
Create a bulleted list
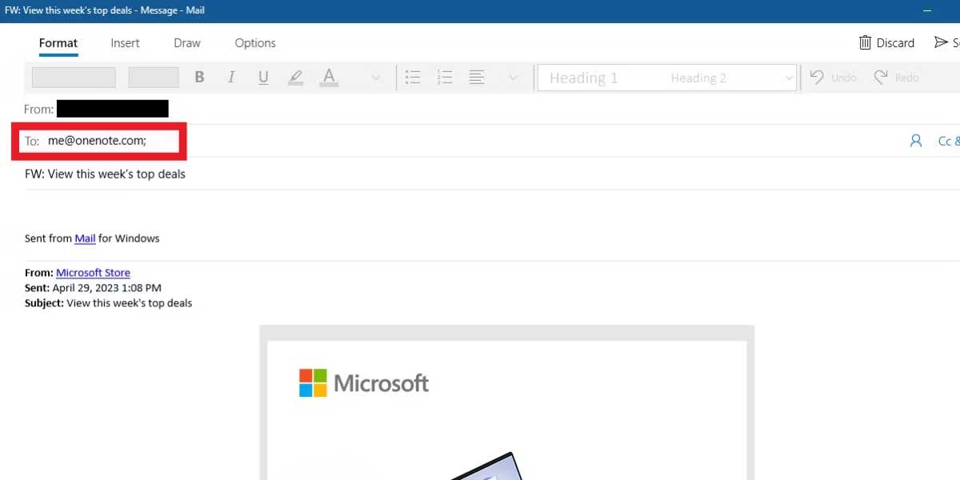click(x=413, y=77)
